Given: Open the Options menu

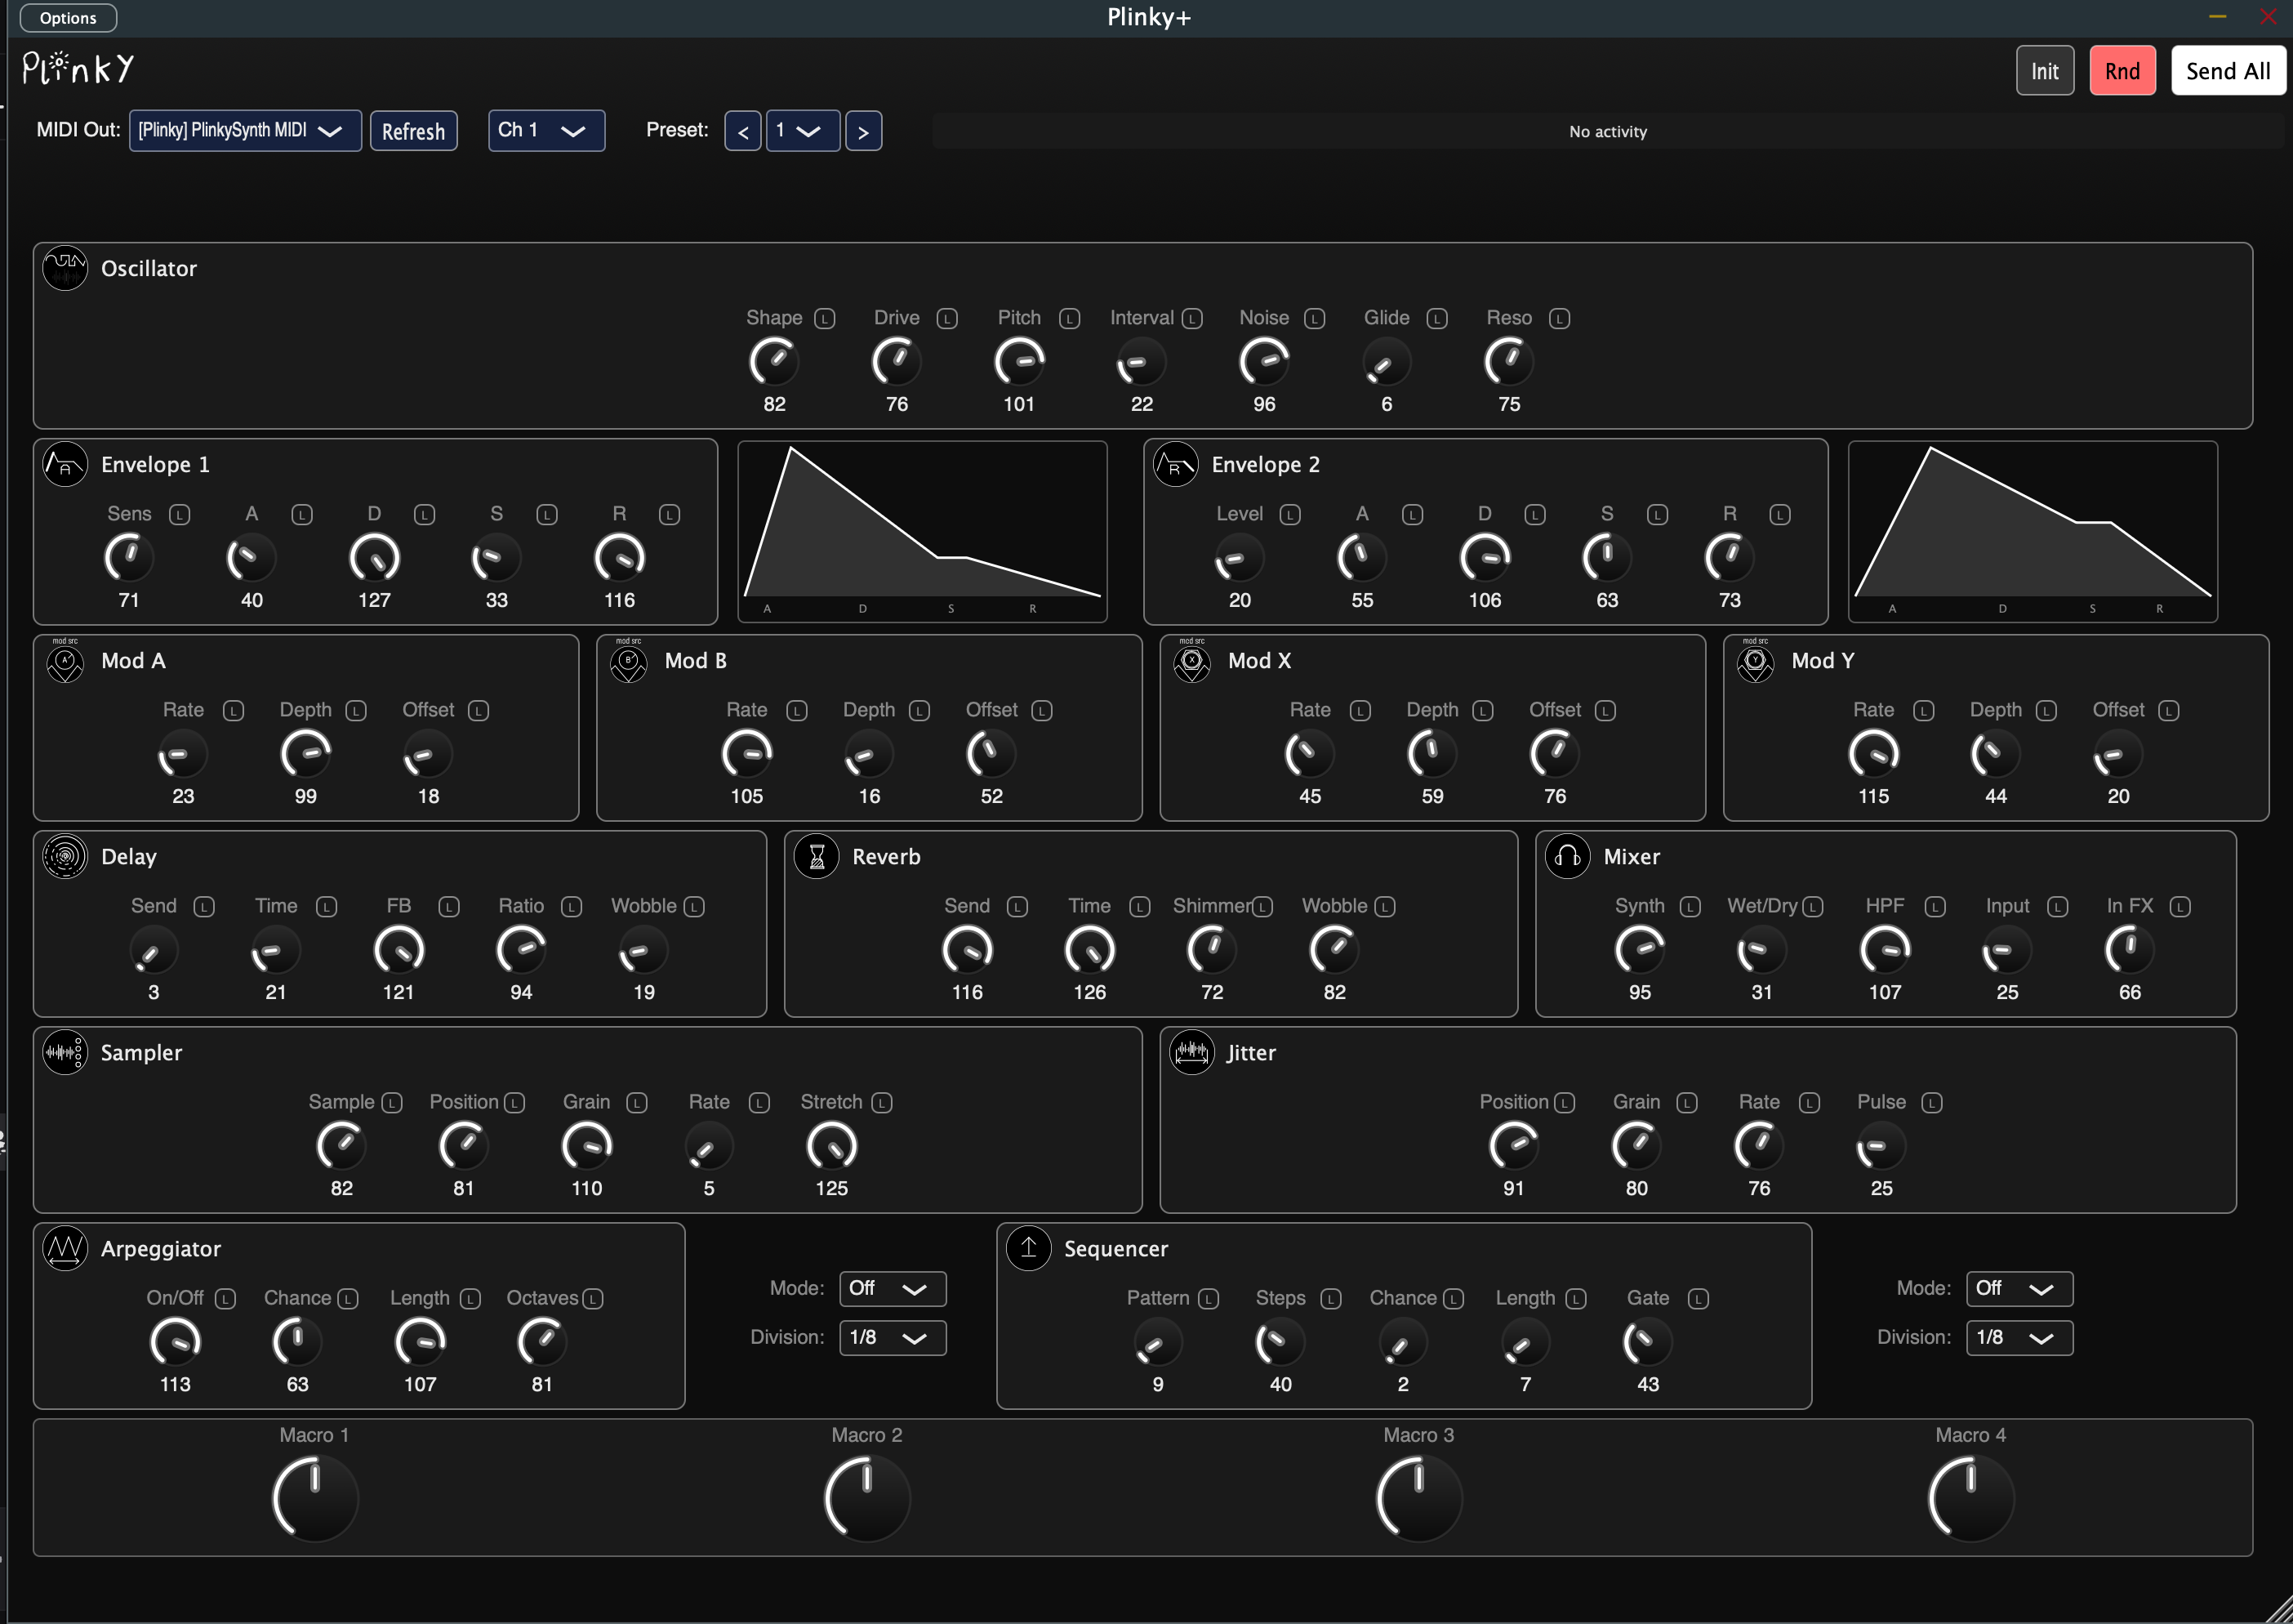Looking at the screenshot, I should coord(67,17).
